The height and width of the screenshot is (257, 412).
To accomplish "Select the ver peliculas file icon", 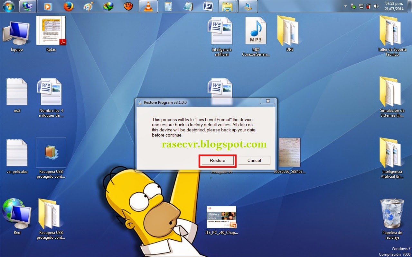I will (17, 156).
